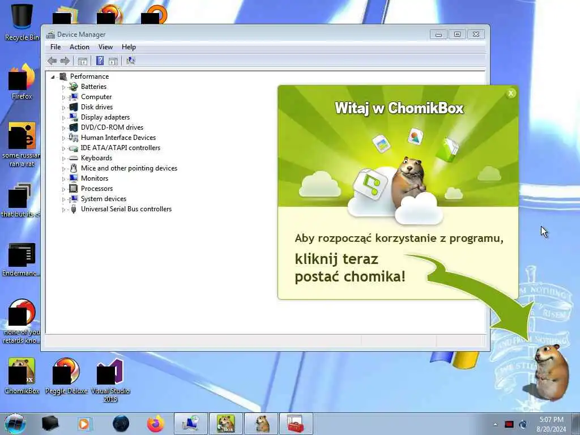Select the ChomikBox desktop shortcut
This screenshot has height=435, width=580.
pyautogui.click(x=22, y=376)
